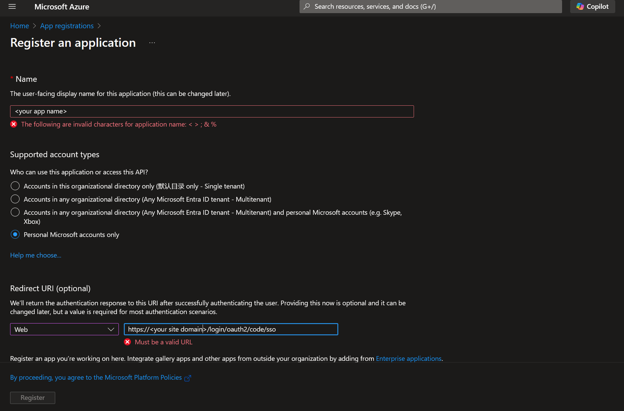Click the search magnifier in the search bar
Screen dimensions: 624x411
(307, 6)
